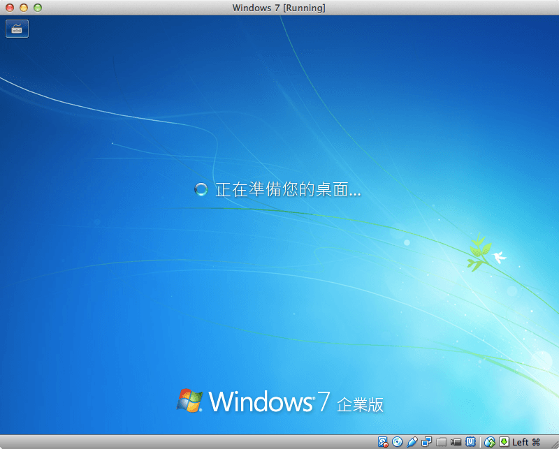This screenshot has width=559, height=449.
Task: Toggle the keyboard capture arrow icon
Action: point(504,441)
